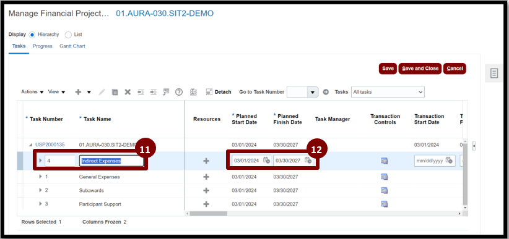509x239 pixels.
Task: Switch to the Tasks tab
Action: [x=19, y=46]
